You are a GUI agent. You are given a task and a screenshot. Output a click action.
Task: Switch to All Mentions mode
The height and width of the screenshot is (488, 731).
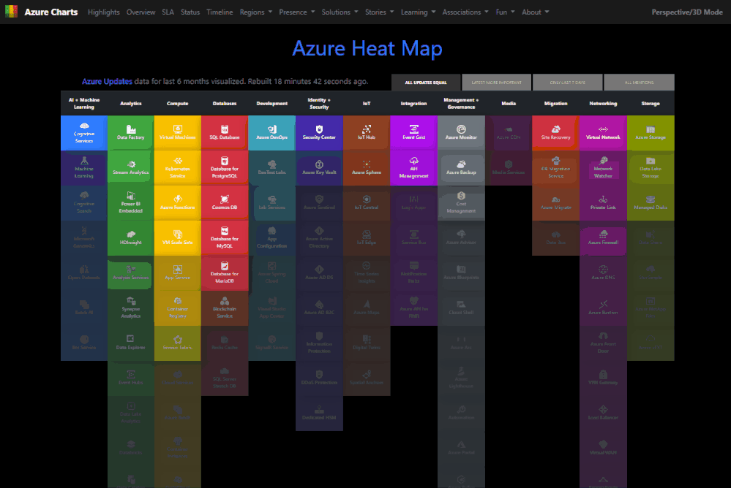pyautogui.click(x=639, y=83)
